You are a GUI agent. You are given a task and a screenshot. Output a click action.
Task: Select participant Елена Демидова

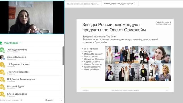pos(31,94)
